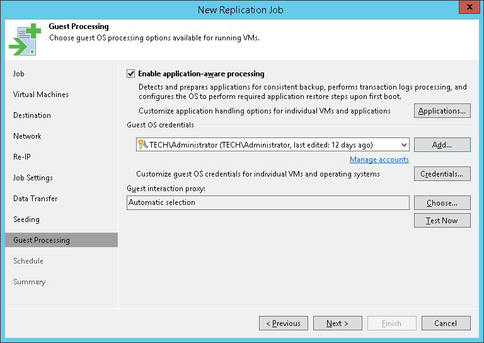
Task: Expand the Guest OS credentials dropdown
Action: pos(403,145)
